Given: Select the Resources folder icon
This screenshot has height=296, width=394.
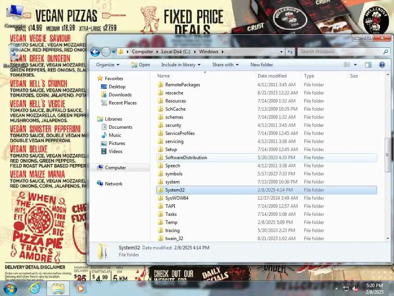Looking at the screenshot, I should coord(160,101).
